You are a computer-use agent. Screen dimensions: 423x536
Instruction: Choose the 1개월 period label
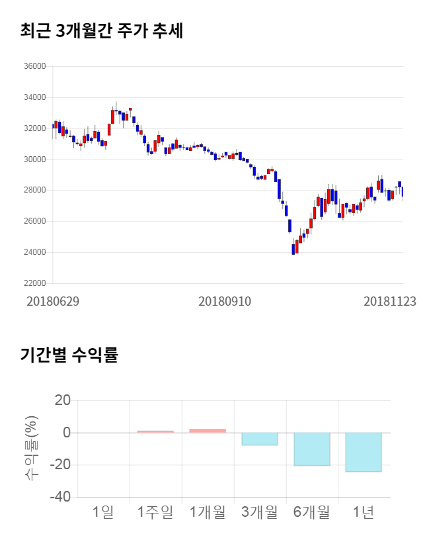208,512
